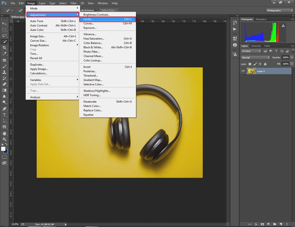
Task: Select the Quick Selection tool
Action: click(x=4, y=42)
